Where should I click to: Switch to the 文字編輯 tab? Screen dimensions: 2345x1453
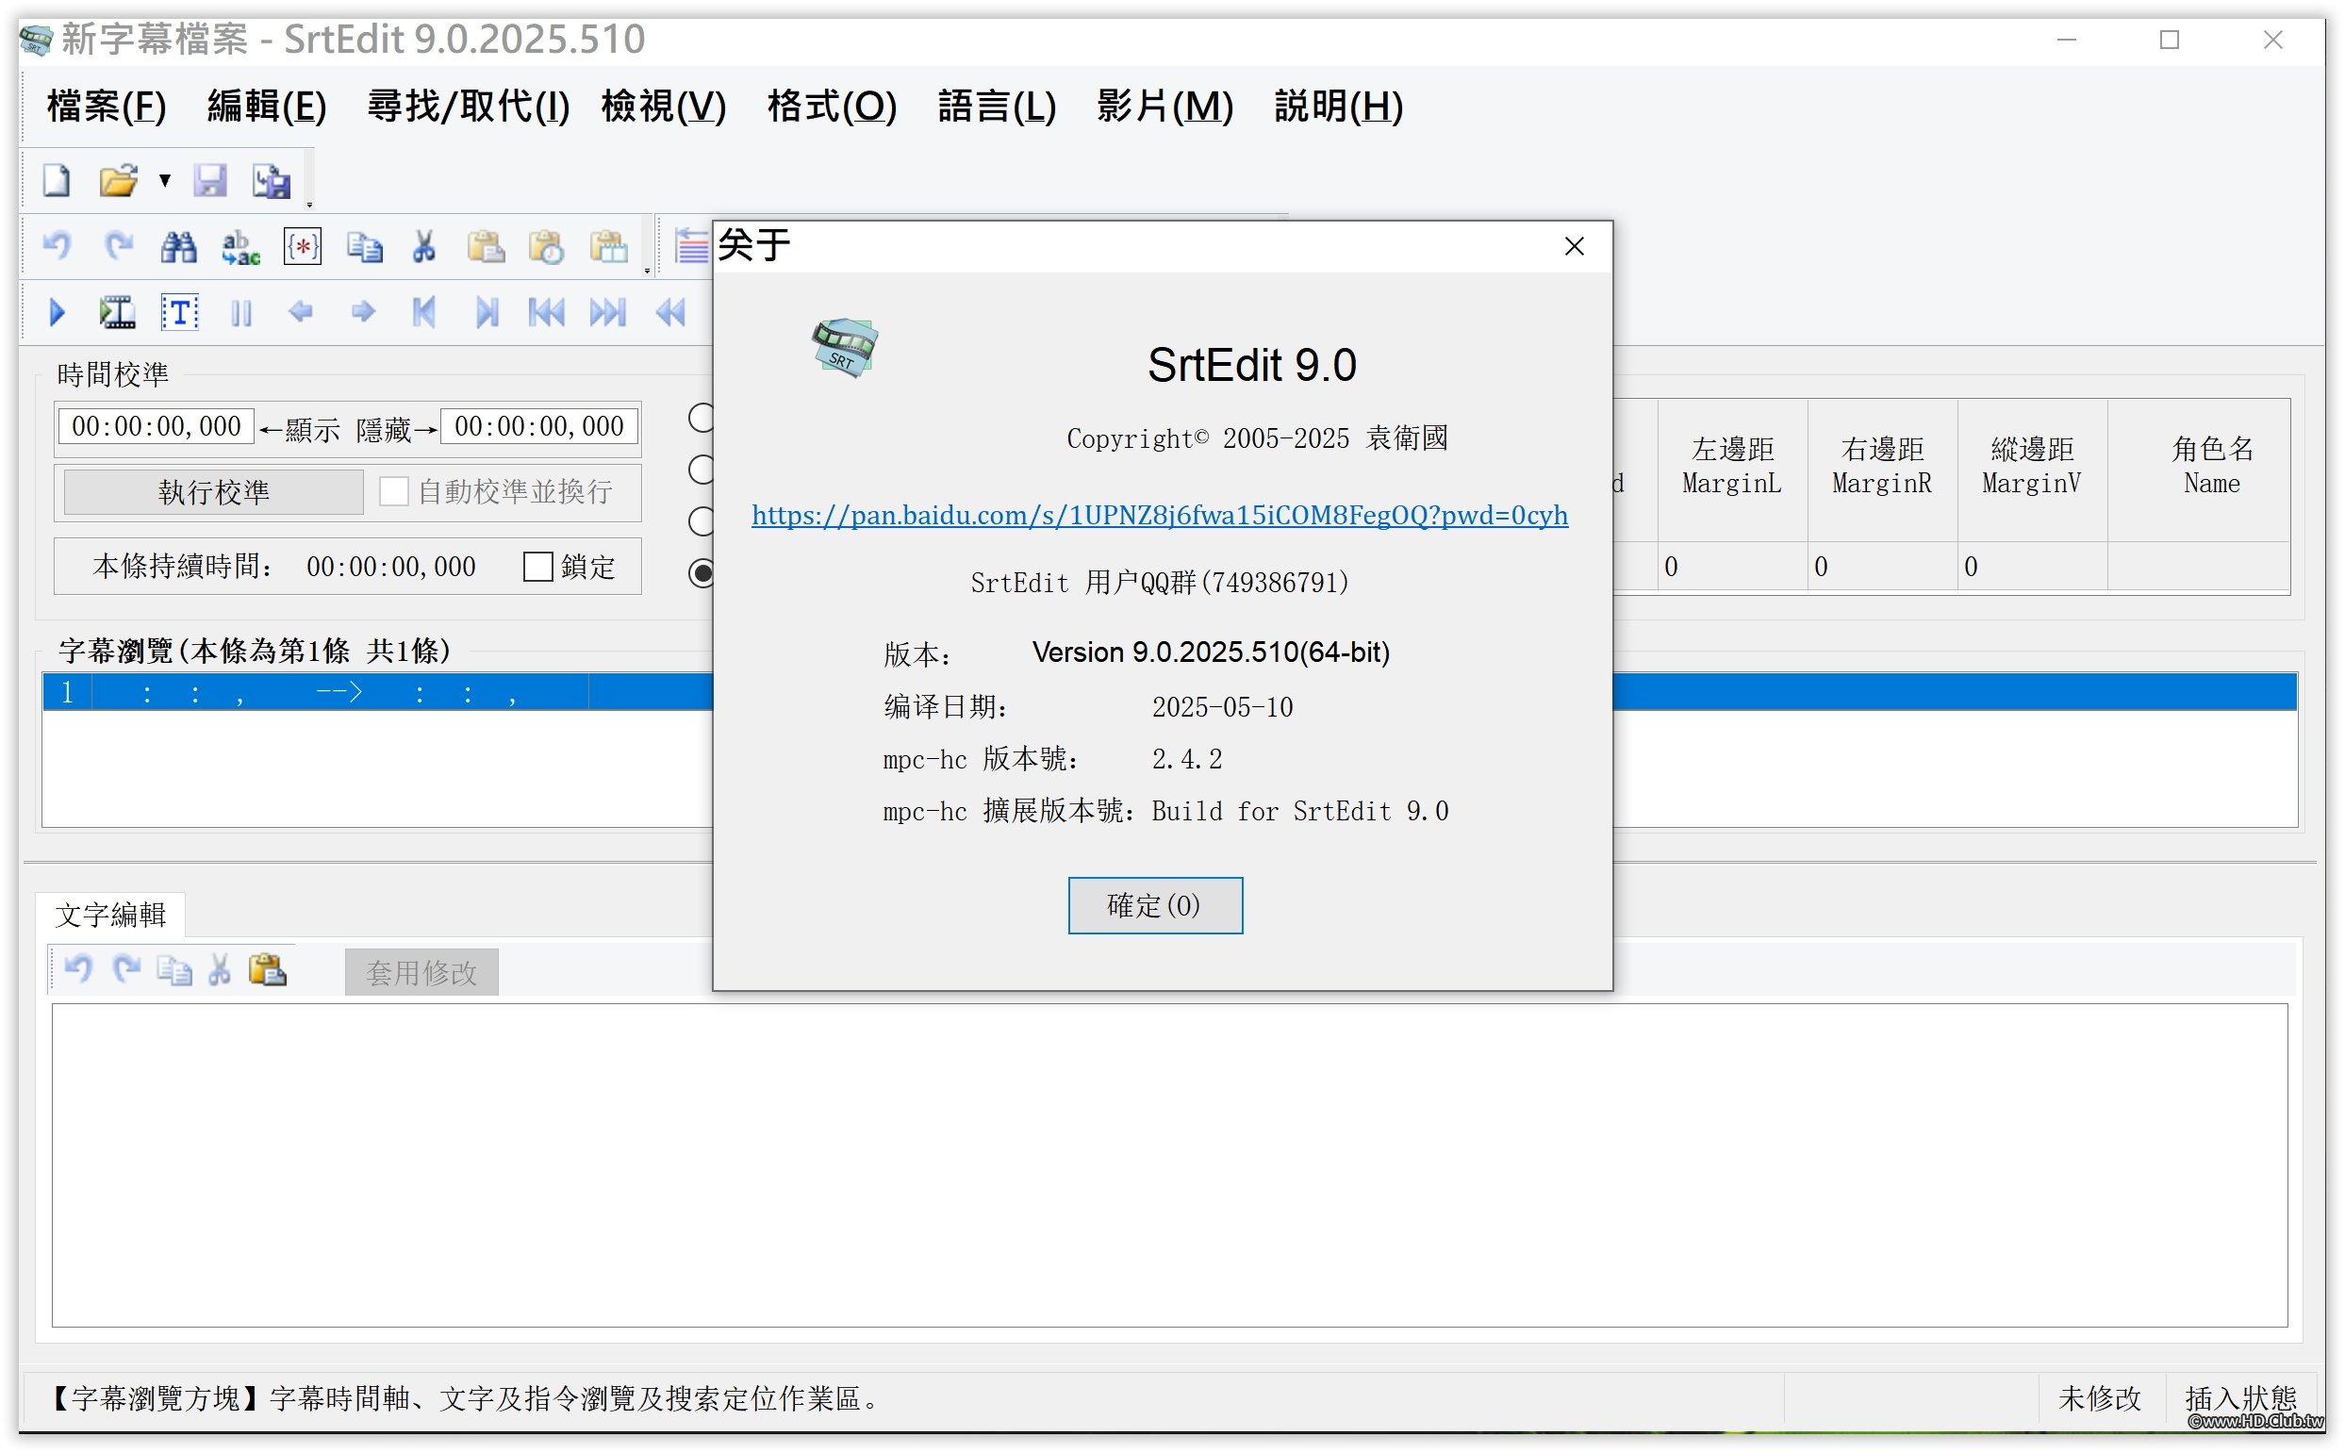point(110,915)
